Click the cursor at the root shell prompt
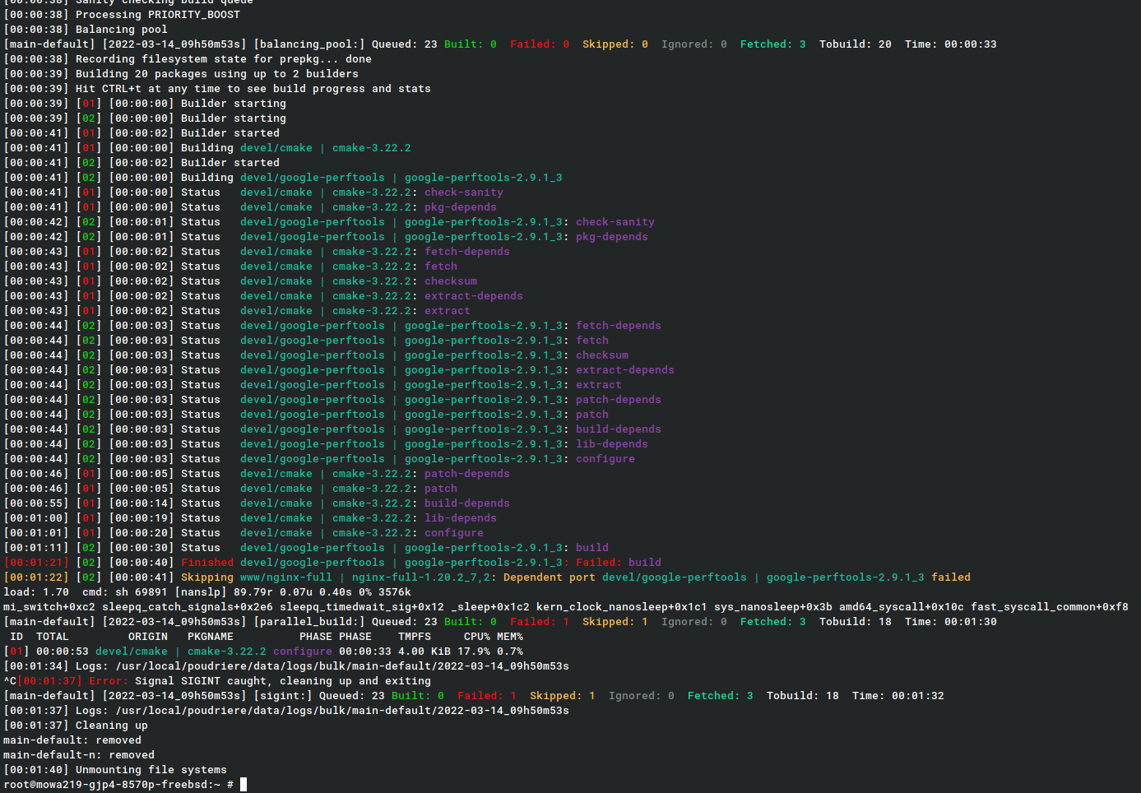The image size is (1141, 793). tap(244, 785)
